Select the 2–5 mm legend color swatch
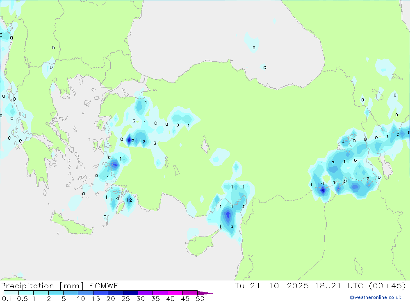The height and width of the screenshot is (301, 410). tap(56, 293)
